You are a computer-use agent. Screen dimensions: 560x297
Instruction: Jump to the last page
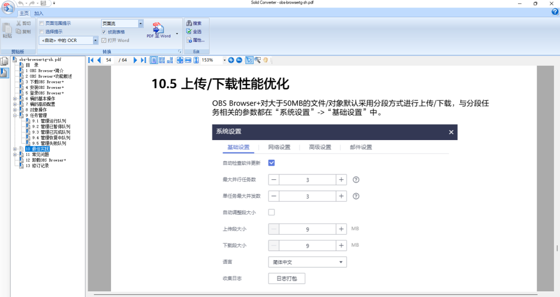pos(143,60)
